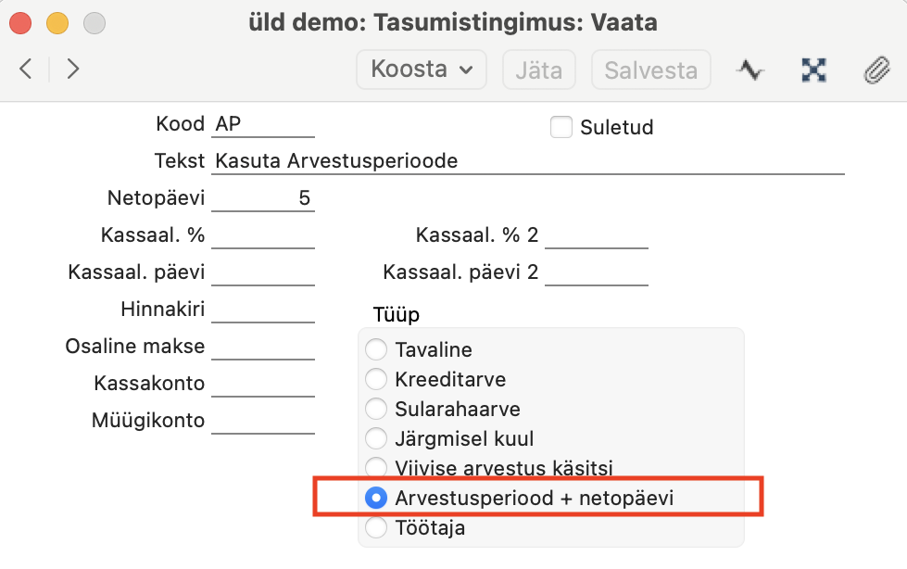This screenshot has height=569, width=907.
Task: Go to the previous record arrow
Action: 25,69
